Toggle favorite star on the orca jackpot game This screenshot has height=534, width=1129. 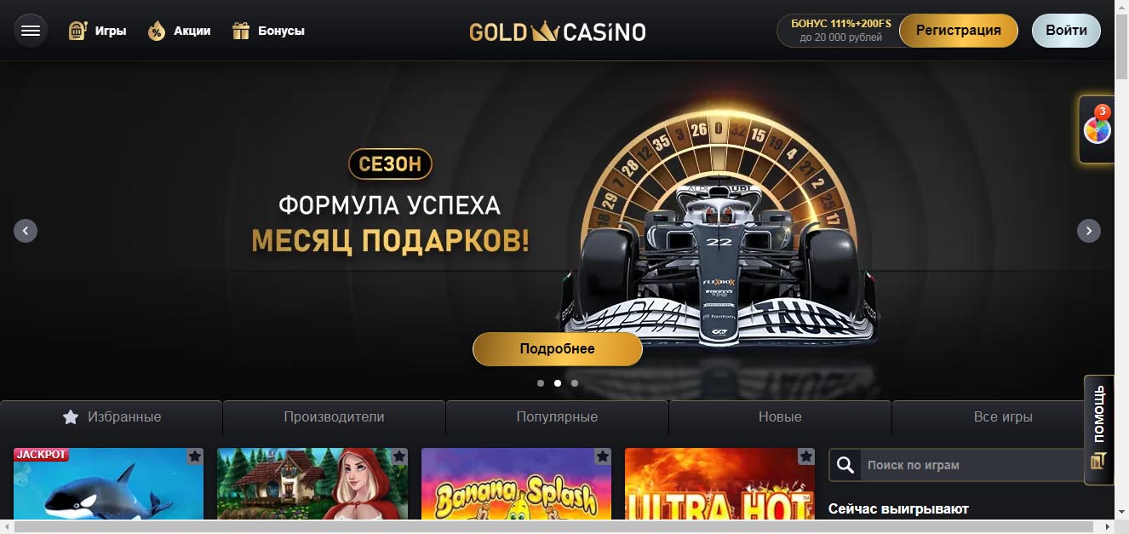[194, 456]
